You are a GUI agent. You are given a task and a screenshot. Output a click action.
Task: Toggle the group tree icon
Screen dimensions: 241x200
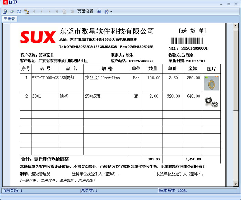[x=27, y=12]
